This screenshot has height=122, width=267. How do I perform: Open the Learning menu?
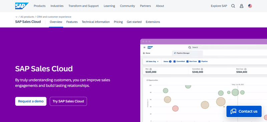(x=109, y=6)
